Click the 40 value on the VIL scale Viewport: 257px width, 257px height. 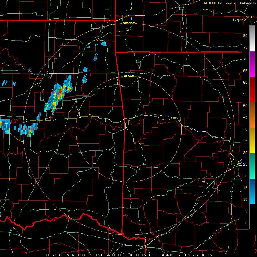coord(245,129)
